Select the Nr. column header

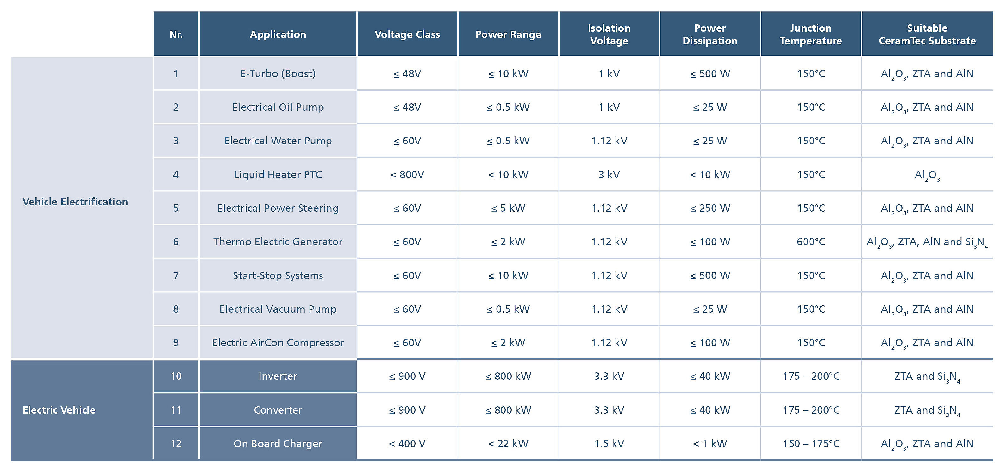click(x=176, y=34)
